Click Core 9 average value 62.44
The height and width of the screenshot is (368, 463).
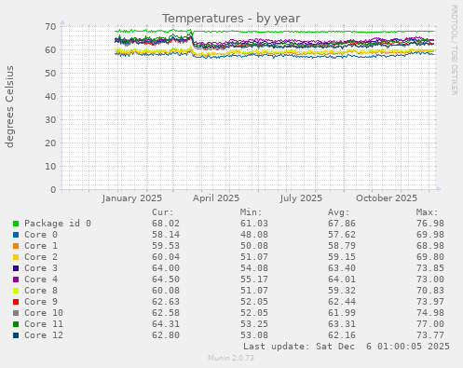(x=342, y=302)
